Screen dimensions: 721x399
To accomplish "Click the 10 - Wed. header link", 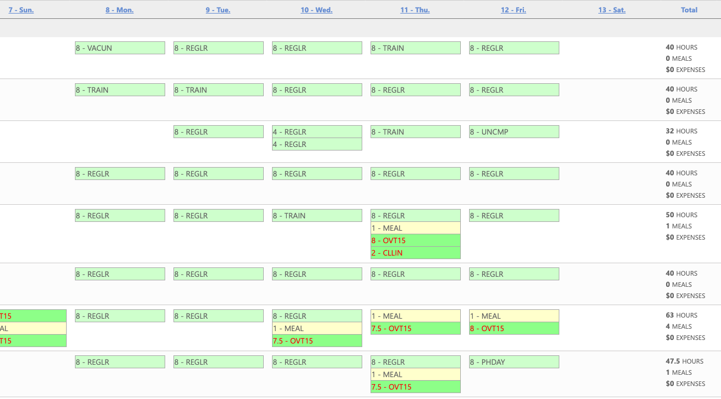I will [316, 10].
